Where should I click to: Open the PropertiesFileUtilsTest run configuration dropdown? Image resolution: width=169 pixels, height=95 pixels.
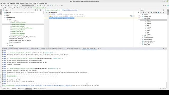click(28, 6)
